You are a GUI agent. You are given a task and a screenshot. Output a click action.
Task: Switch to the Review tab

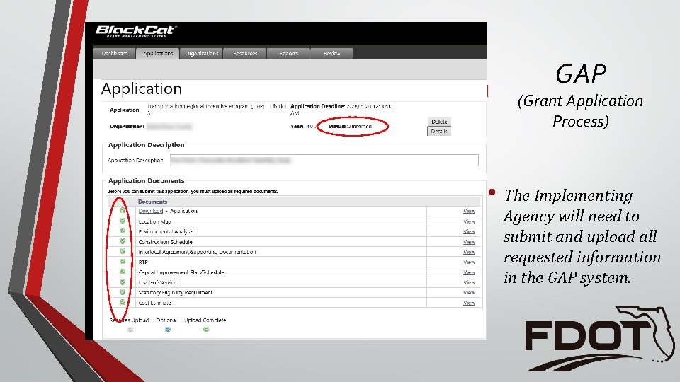coord(331,53)
